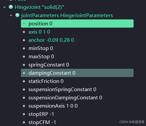This screenshot has width=146, height=126.
Task: Collapse the jointParameters HingeJointParameters node
Action: pos(11,15)
